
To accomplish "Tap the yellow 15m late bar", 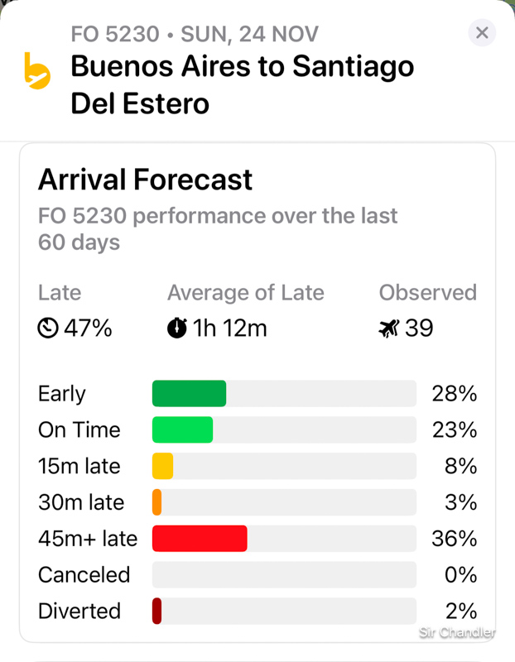I will click(162, 467).
